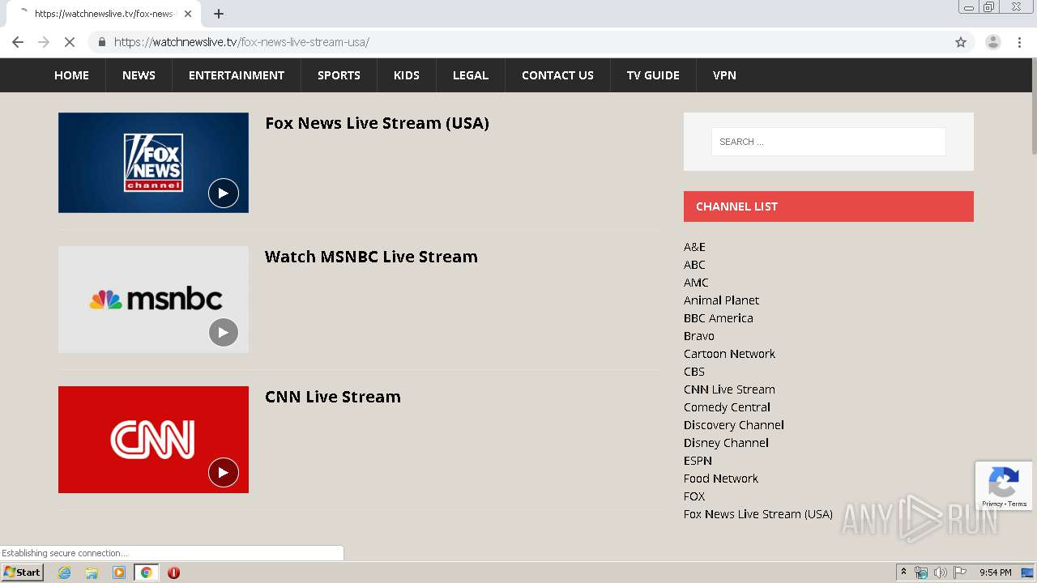
Task: Select CNN Live Stream in channel list
Action: (x=729, y=389)
